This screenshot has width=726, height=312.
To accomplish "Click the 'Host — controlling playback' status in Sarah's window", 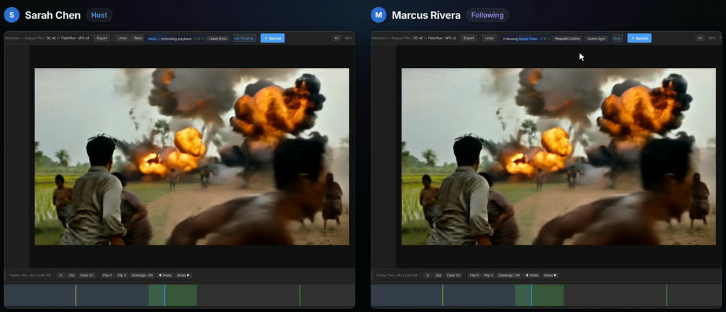I will 169,39.
